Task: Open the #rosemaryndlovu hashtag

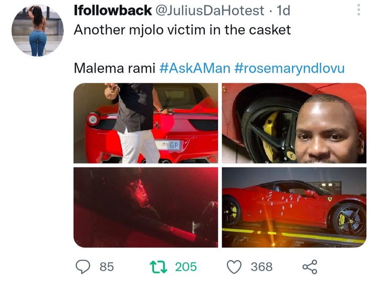Action: pos(289,68)
